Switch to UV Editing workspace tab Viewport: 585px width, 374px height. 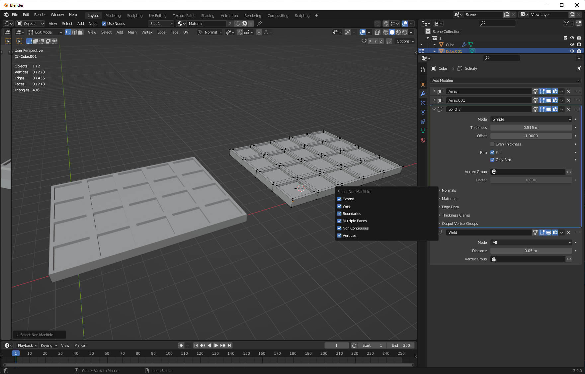(x=158, y=16)
